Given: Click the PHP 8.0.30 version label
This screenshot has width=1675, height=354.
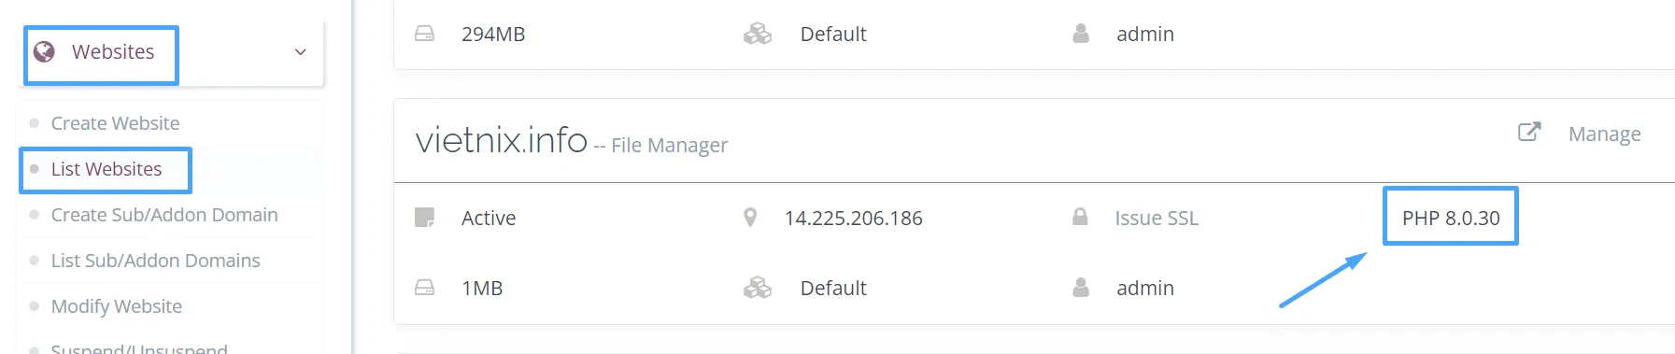Looking at the screenshot, I should coord(1451,219).
